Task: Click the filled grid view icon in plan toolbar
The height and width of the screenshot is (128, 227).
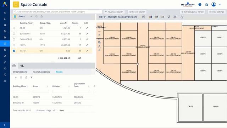Action: point(150,17)
